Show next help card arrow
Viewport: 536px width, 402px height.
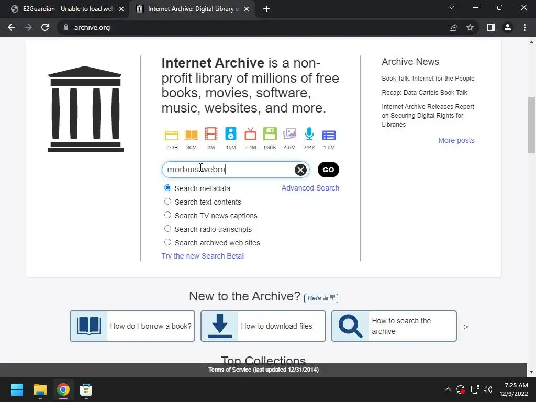[466, 327]
